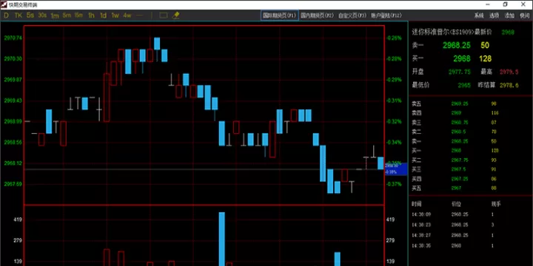Restore the window using the title bar button
This screenshot has width=533, height=266.
505,4
